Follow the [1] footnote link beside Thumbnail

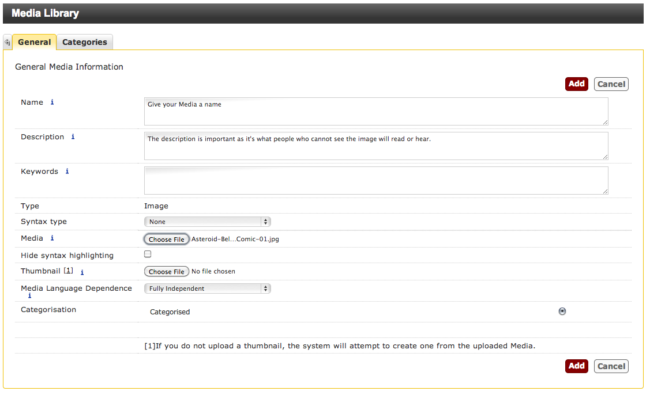pyautogui.click(x=69, y=271)
